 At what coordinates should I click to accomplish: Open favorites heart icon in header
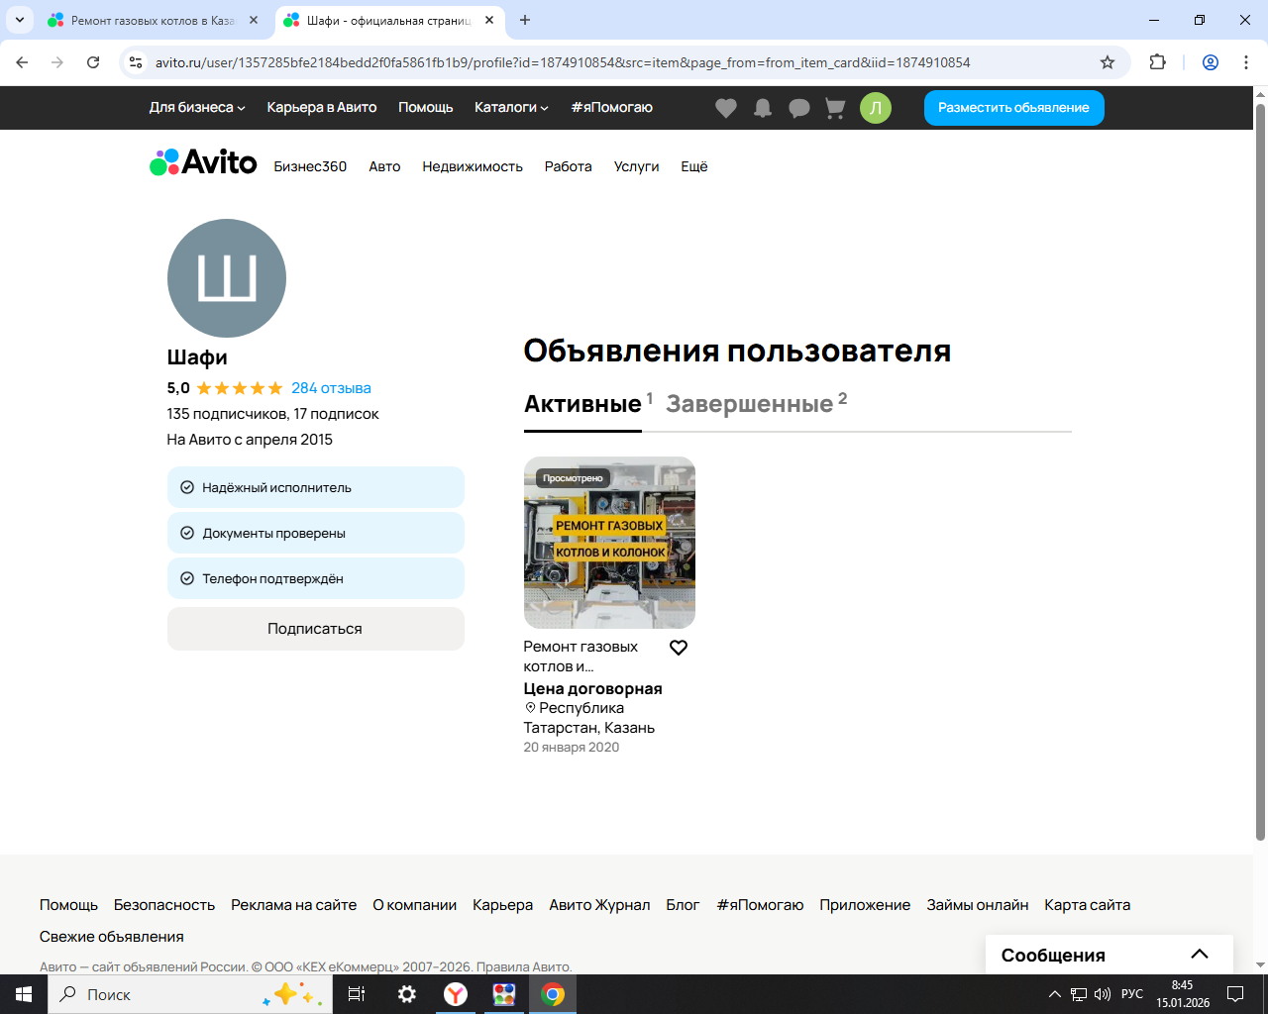pyautogui.click(x=726, y=108)
